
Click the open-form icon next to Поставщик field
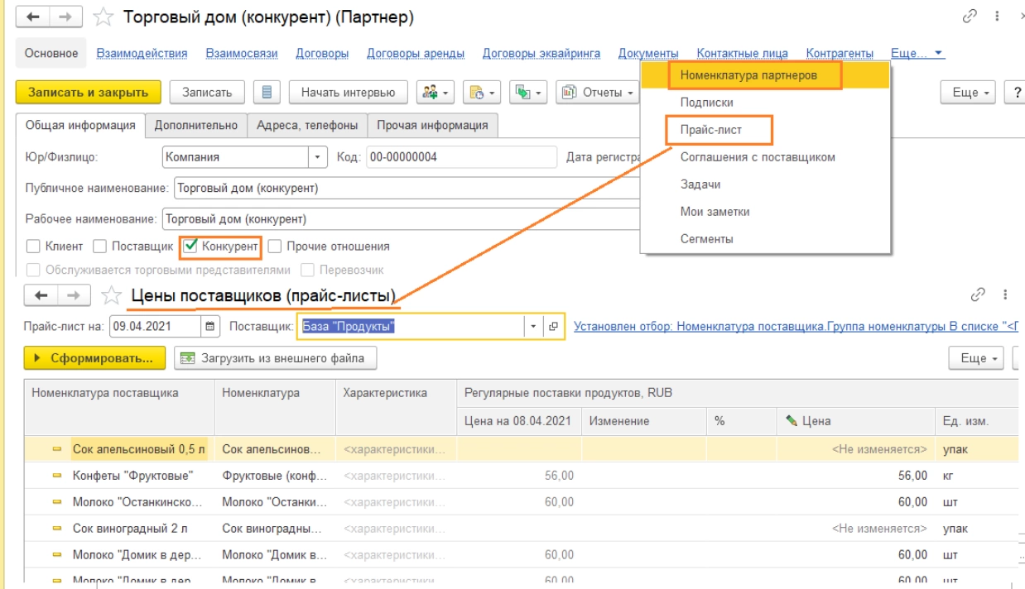[554, 326]
